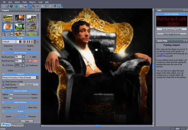This screenshot has height=130, width=188.
Task: Open the Tools menu
Action: pos(40,2)
